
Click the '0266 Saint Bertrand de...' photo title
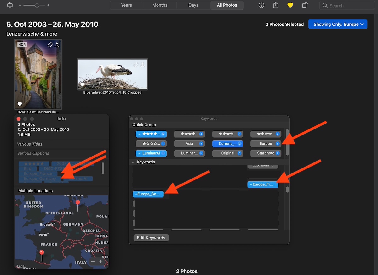point(38,112)
